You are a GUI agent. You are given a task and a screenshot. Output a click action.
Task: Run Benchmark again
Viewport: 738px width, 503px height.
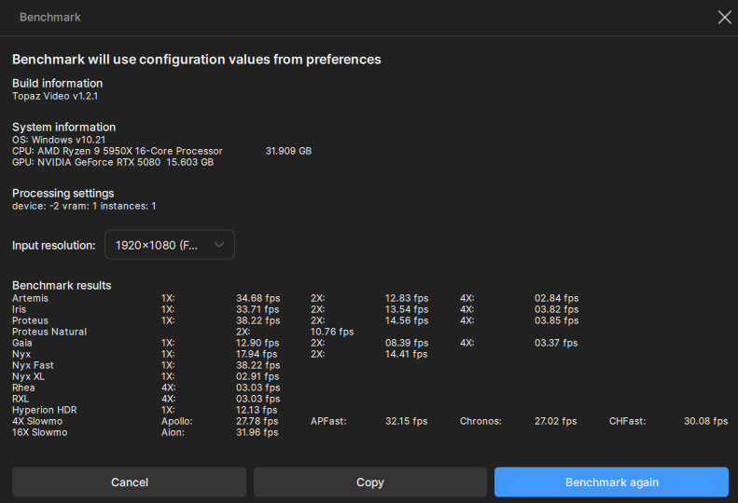point(611,482)
